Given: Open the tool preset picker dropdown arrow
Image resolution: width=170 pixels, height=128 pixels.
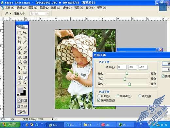Looking at the screenshot, I should [x=10, y=13].
